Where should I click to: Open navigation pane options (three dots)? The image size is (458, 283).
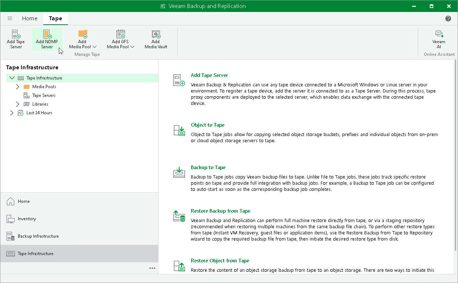click(152, 268)
